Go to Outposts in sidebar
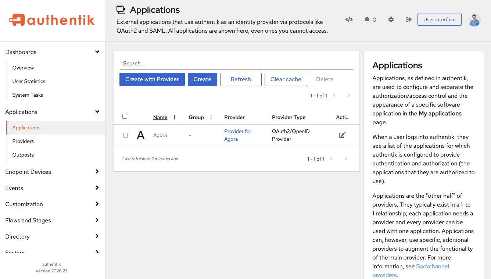Viewport: 491px width, 279px height. (23, 155)
